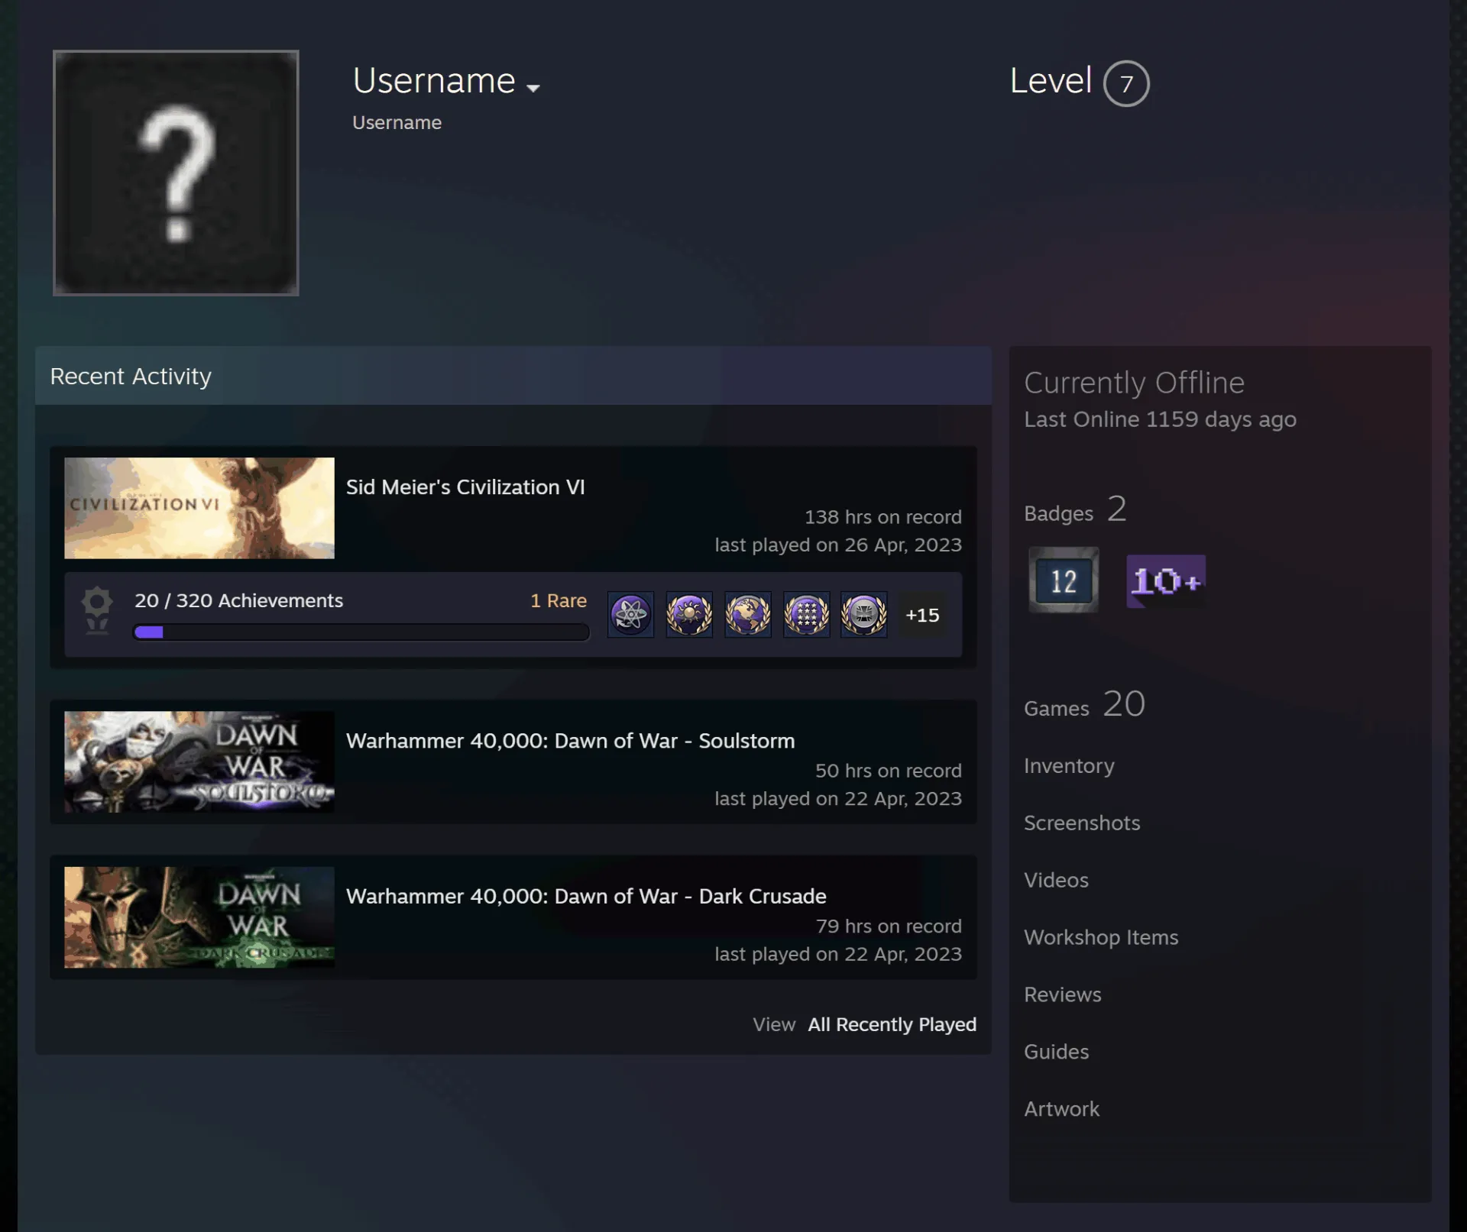The width and height of the screenshot is (1467, 1232).
Task: Open the purple 10+ games badge
Action: [x=1166, y=581]
